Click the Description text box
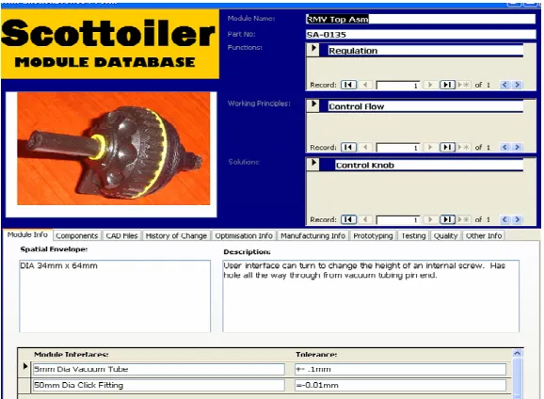 [x=371, y=296]
